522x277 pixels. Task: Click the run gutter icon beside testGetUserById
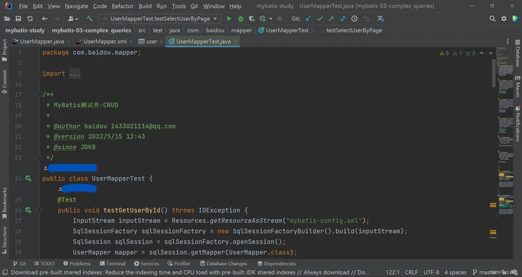[x=28, y=210]
